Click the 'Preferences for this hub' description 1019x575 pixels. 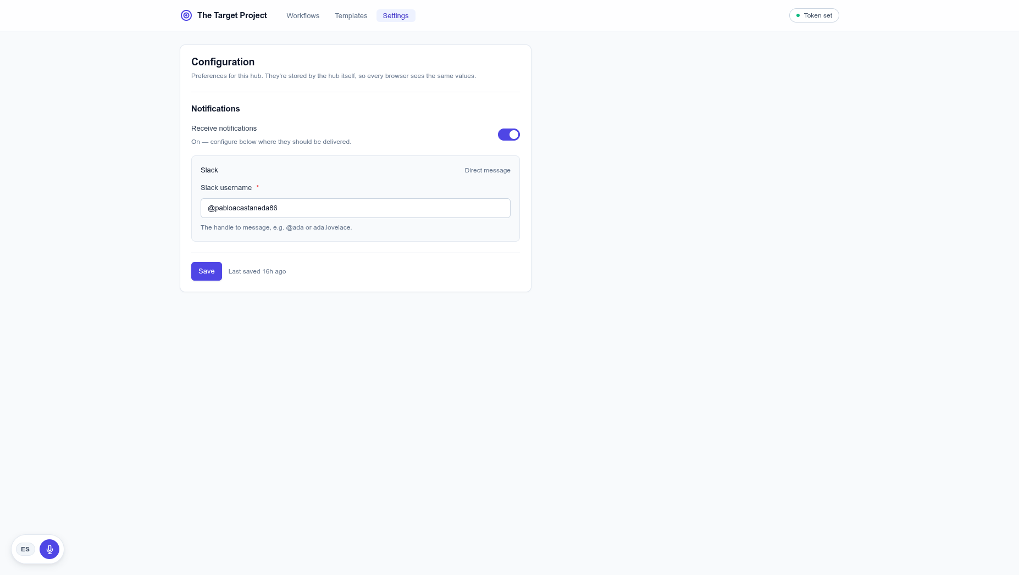(x=334, y=76)
